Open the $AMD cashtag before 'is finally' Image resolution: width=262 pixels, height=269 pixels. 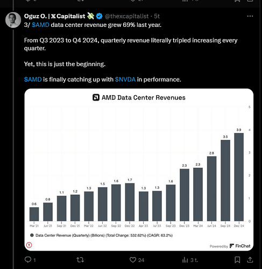pos(33,79)
